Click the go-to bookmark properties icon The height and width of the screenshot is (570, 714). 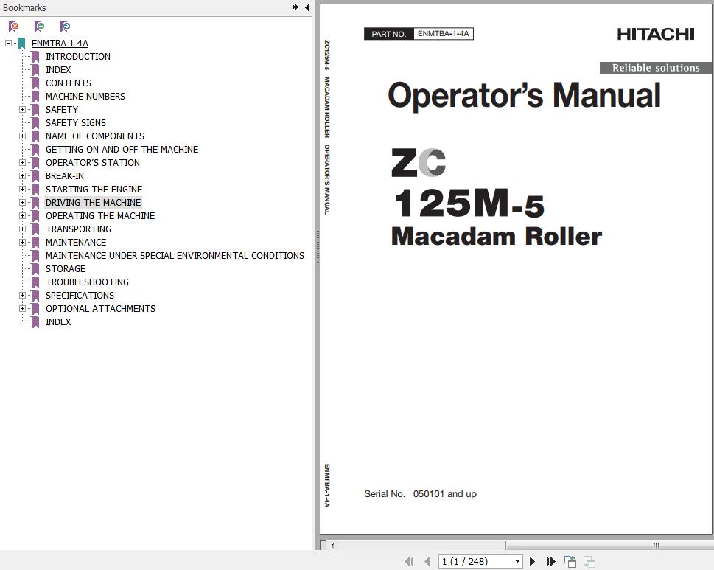65,27
